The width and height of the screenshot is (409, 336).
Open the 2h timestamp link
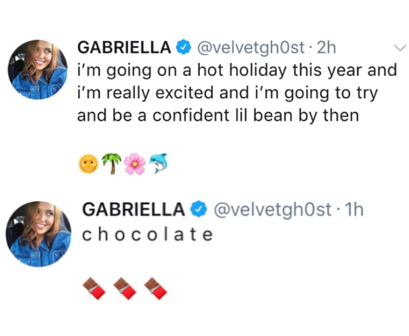(x=326, y=48)
